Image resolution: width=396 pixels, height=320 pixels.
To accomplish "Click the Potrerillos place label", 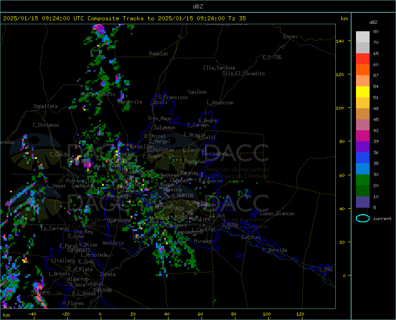I will point(81,181).
